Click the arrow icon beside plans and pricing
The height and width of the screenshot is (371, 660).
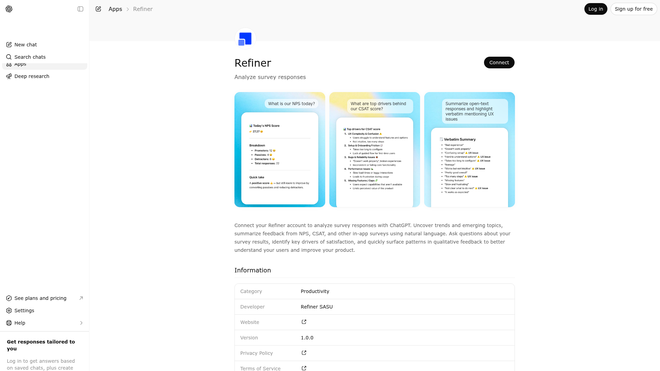coord(81,298)
